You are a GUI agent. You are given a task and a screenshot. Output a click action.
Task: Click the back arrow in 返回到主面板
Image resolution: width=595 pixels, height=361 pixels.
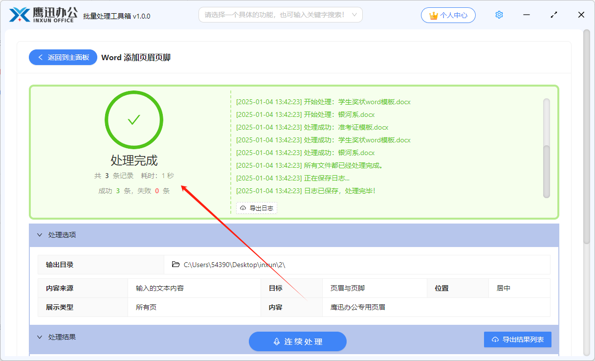click(x=41, y=57)
